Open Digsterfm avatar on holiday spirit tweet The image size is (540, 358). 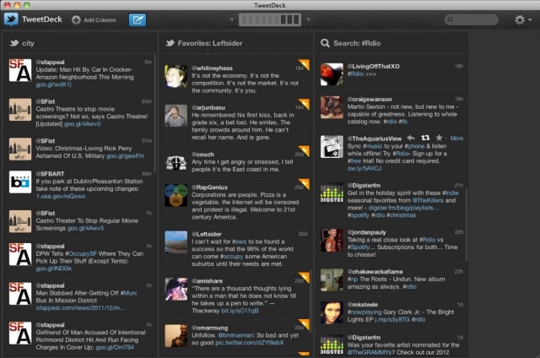[332, 193]
